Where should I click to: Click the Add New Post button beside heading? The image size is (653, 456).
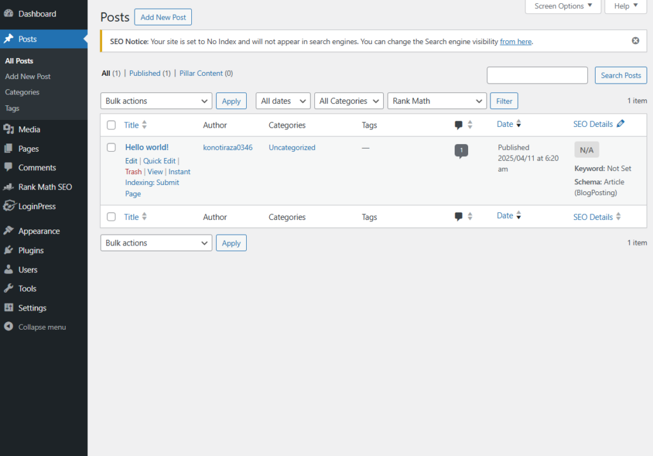coord(163,17)
